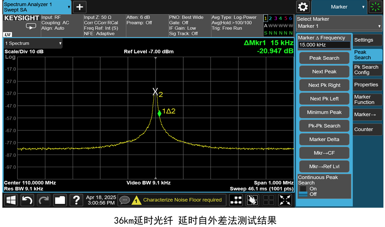
Task: Click the Marker Δ Frequency input field
Action: tap(324, 45)
